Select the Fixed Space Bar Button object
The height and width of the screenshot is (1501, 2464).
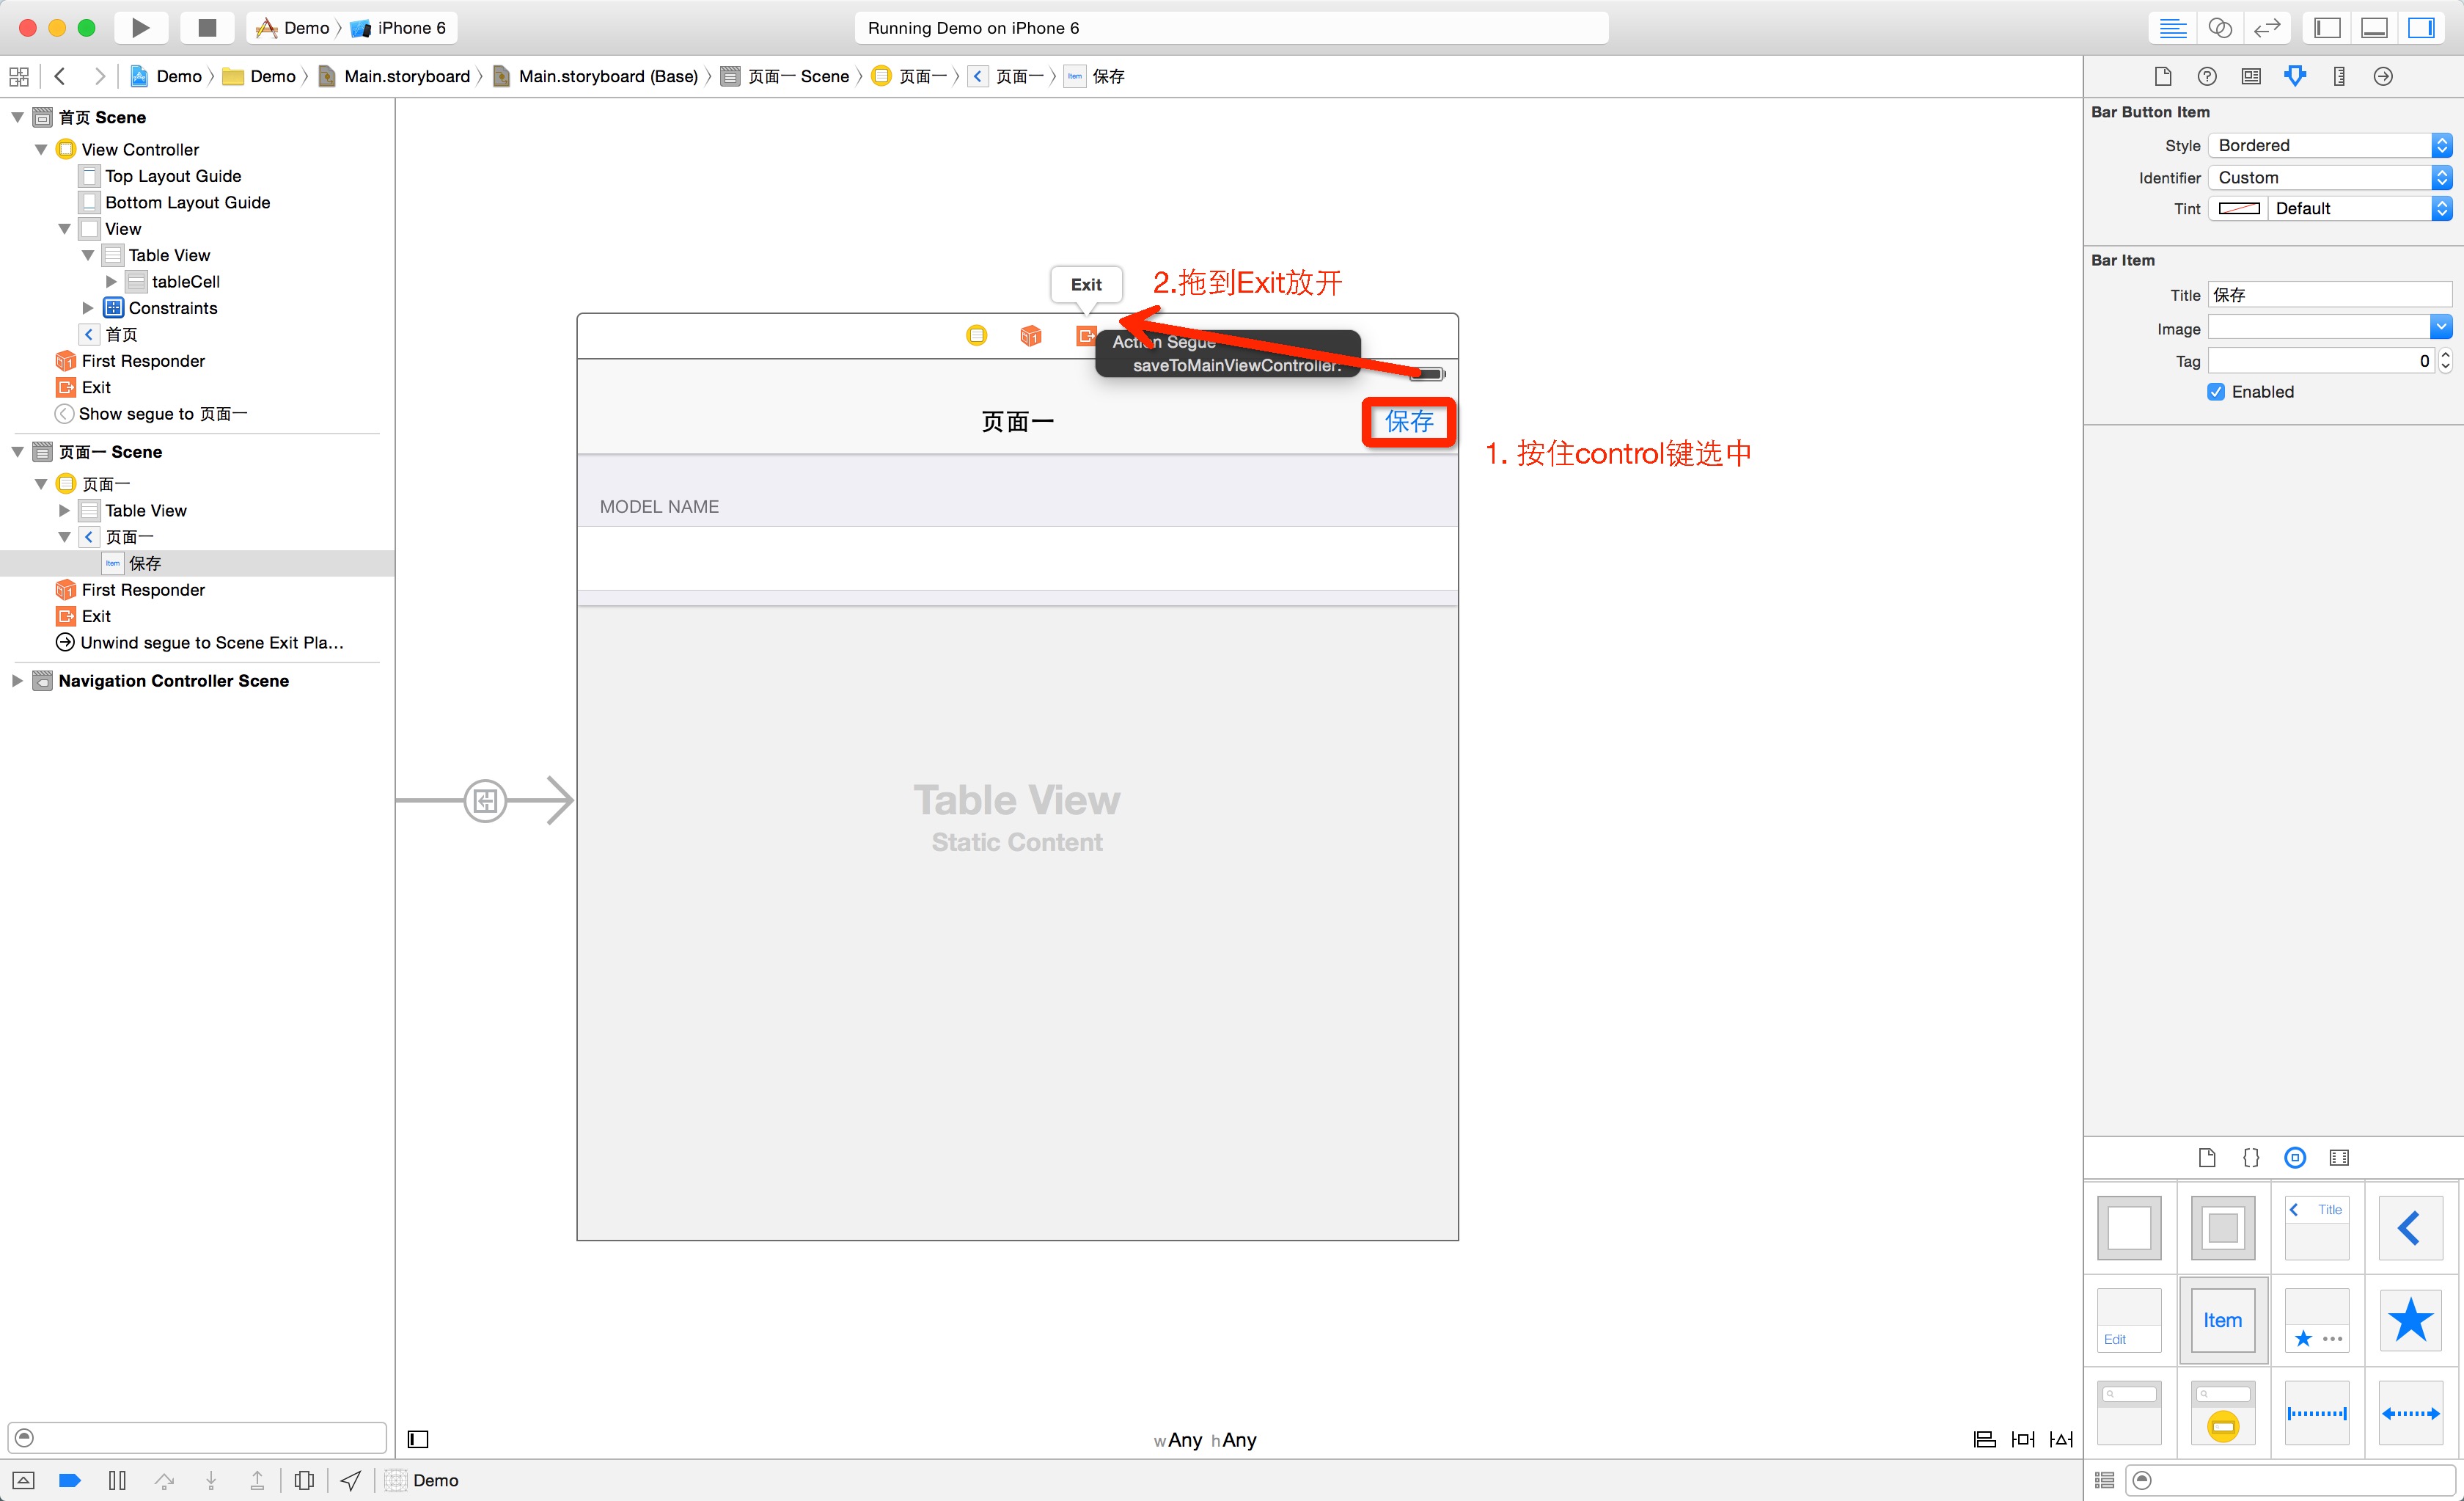2317,1413
